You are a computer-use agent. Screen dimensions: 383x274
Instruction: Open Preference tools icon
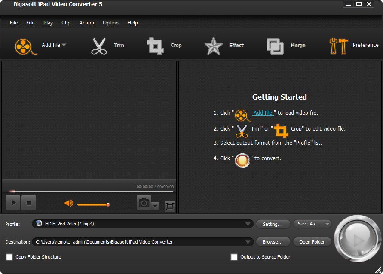coord(338,46)
